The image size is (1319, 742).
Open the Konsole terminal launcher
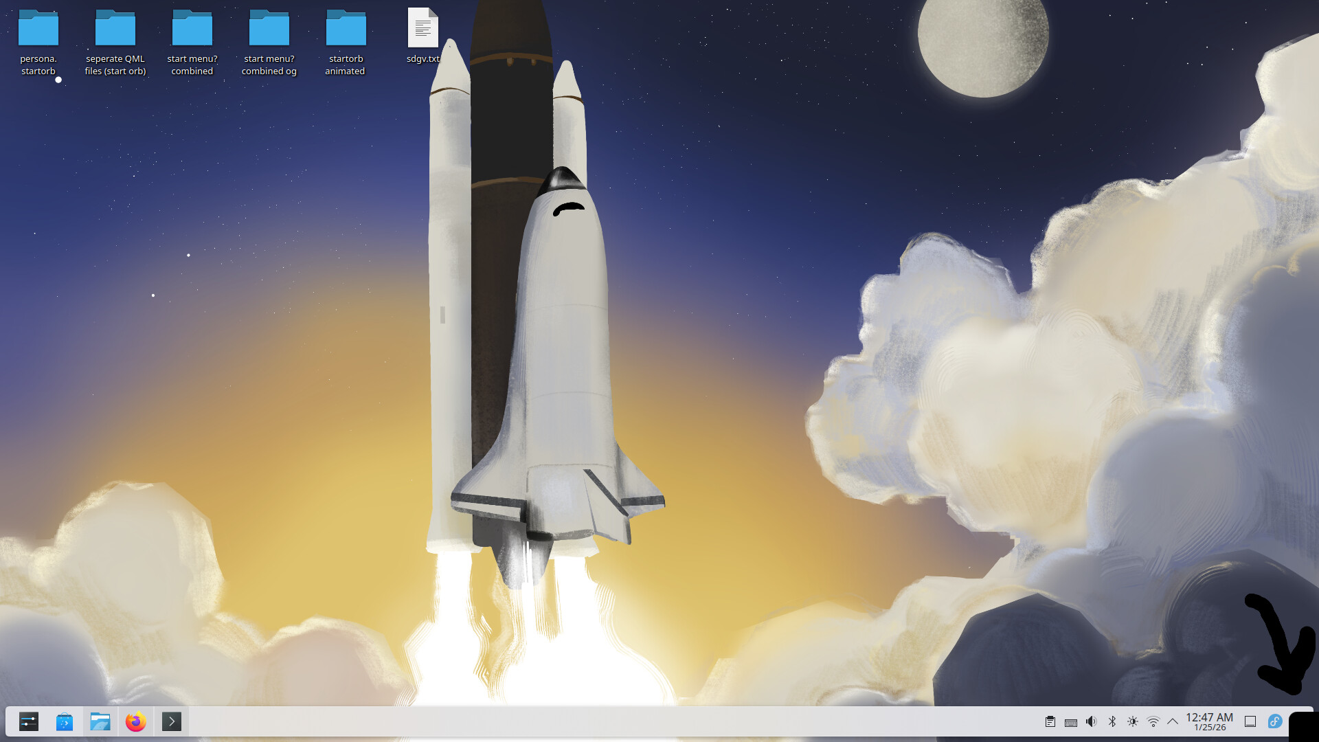tap(172, 721)
